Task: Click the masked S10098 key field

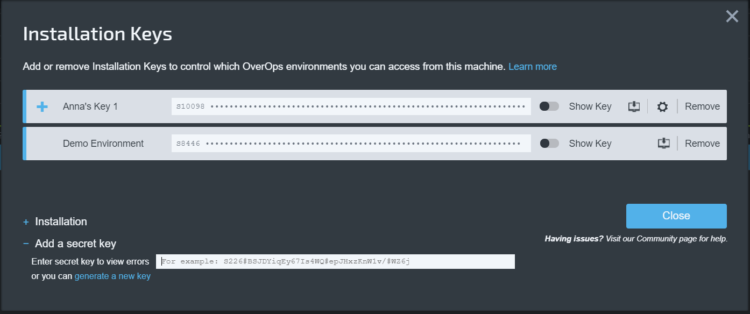Action: [351, 106]
